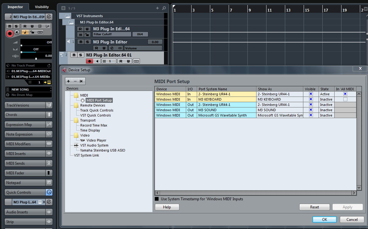This screenshot has height=229, width=368.
Task: Switch to the Inspector tab
Action: coord(15,7)
